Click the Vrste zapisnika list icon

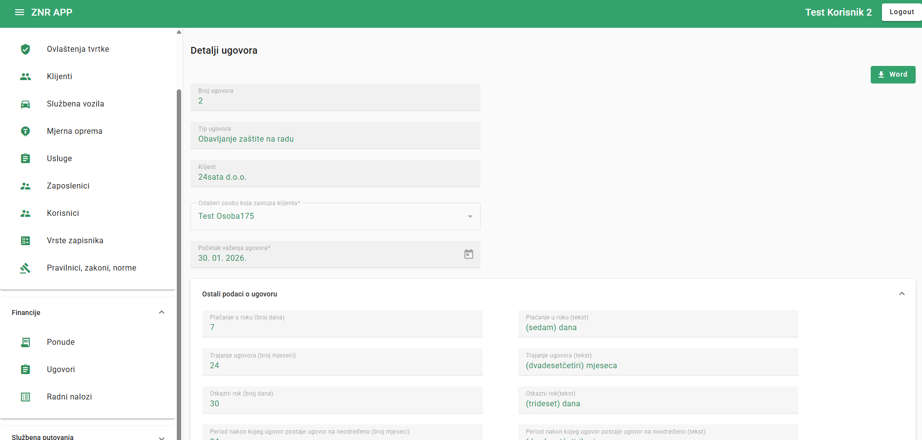[x=25, y=240]
